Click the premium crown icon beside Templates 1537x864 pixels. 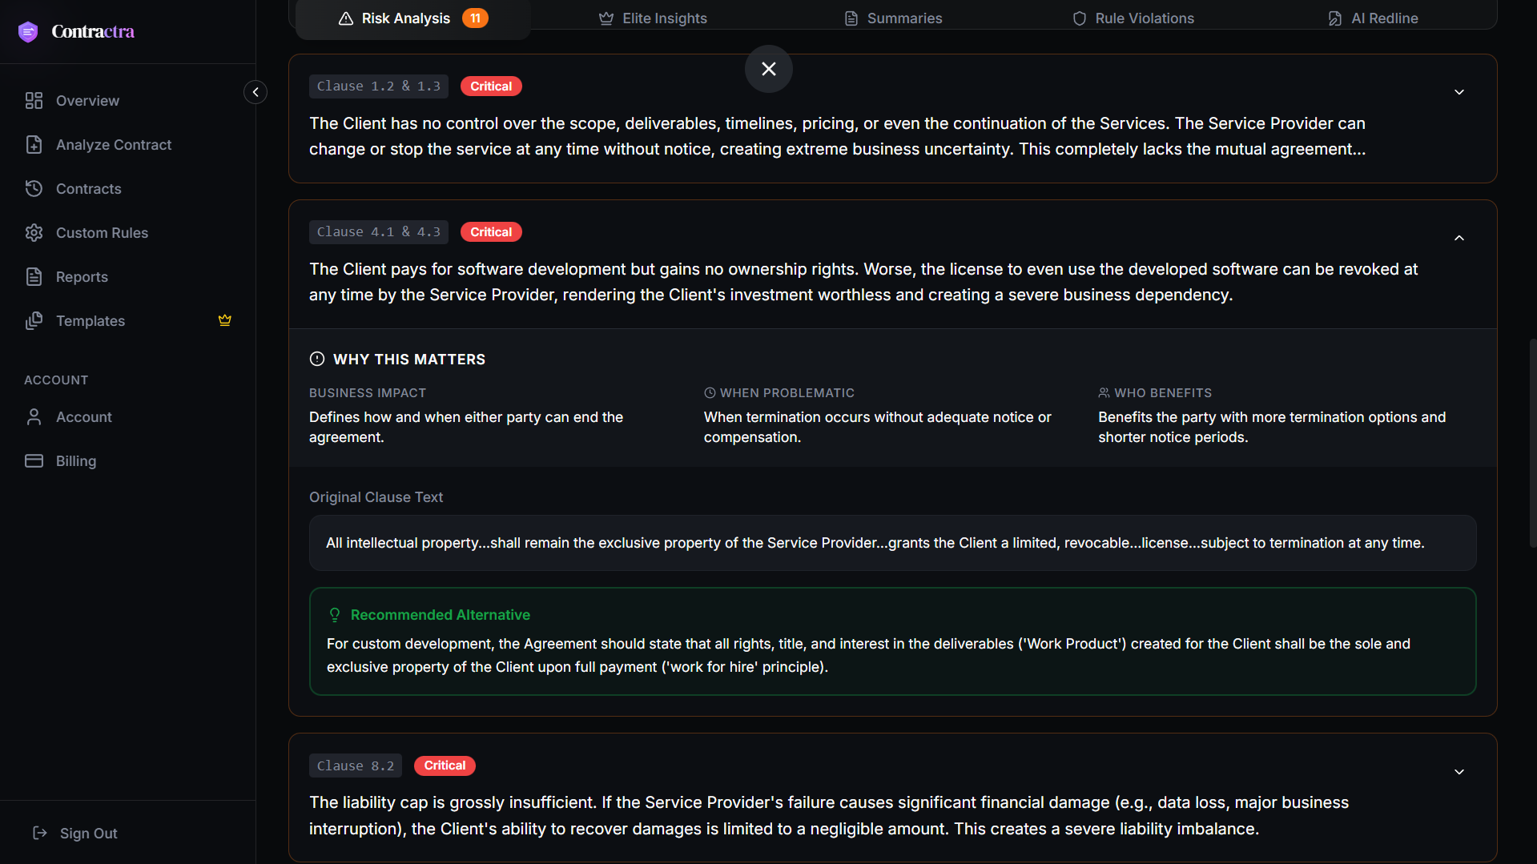click(x=225, y=320)
